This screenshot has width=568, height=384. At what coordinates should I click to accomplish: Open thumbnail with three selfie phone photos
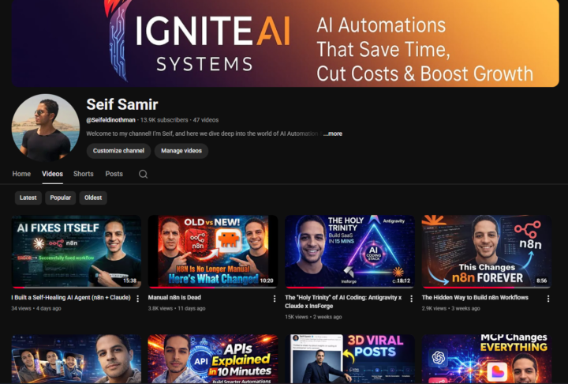click(76, 359)
